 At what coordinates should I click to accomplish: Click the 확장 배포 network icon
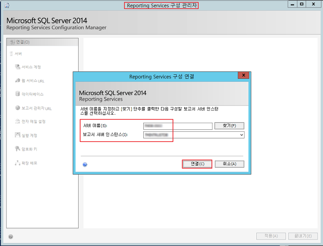[x=18, y=163]
